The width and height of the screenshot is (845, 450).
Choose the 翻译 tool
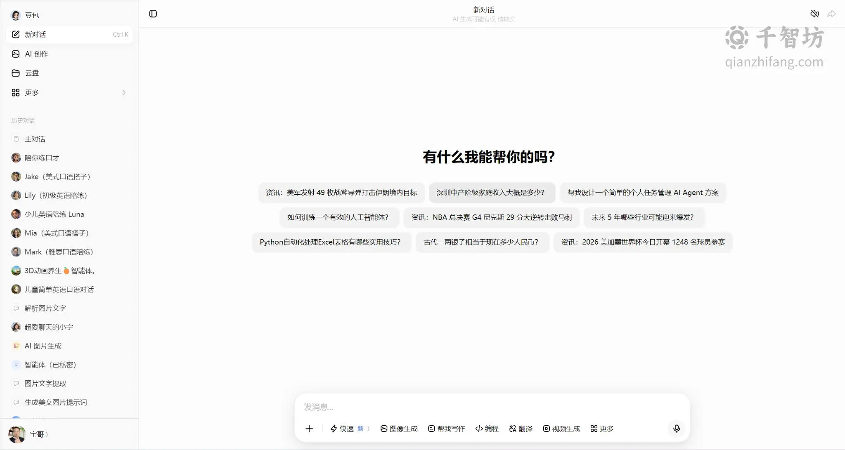521,429
